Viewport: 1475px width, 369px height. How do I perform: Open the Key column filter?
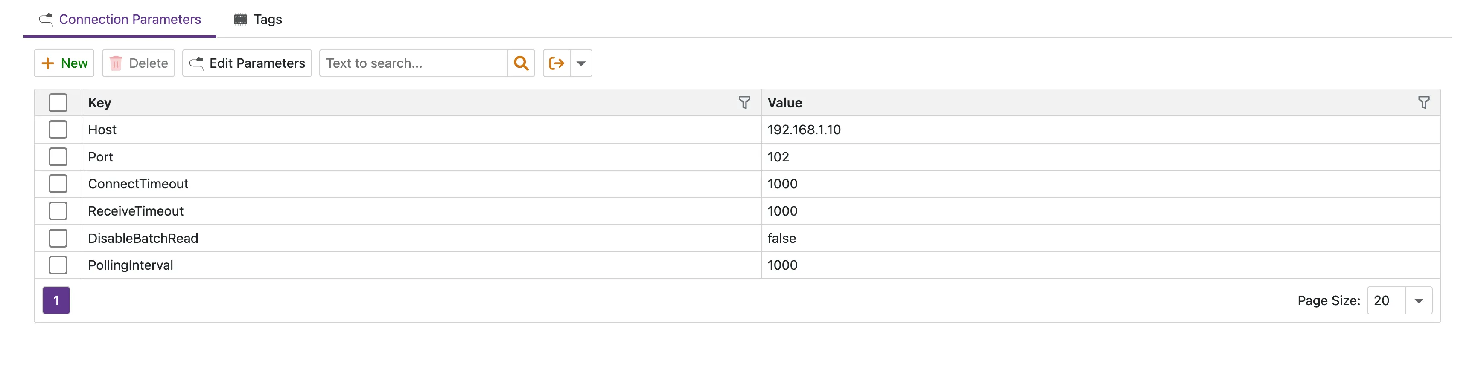click(x=744, y=102)
